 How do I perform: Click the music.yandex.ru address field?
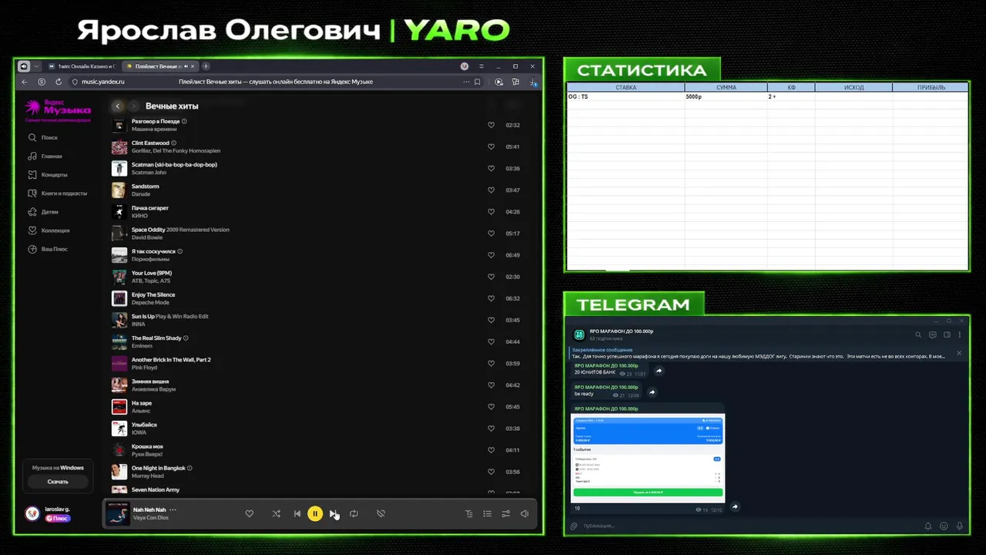[275, 82]
